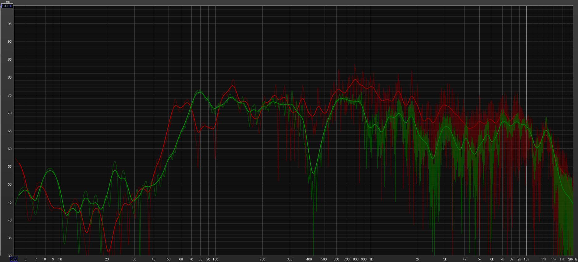The width and height of the screenshot is (578, 262).
Task: Click the 2k frequency axis label
Action: [417, 259]
